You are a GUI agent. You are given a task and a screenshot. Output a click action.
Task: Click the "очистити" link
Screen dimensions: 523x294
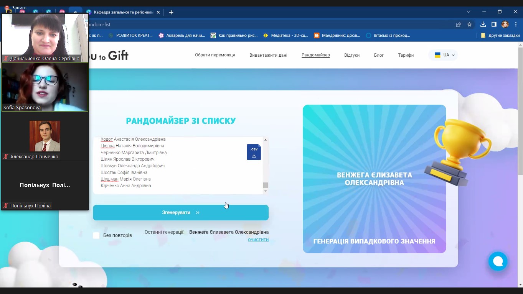pos(258,240)
